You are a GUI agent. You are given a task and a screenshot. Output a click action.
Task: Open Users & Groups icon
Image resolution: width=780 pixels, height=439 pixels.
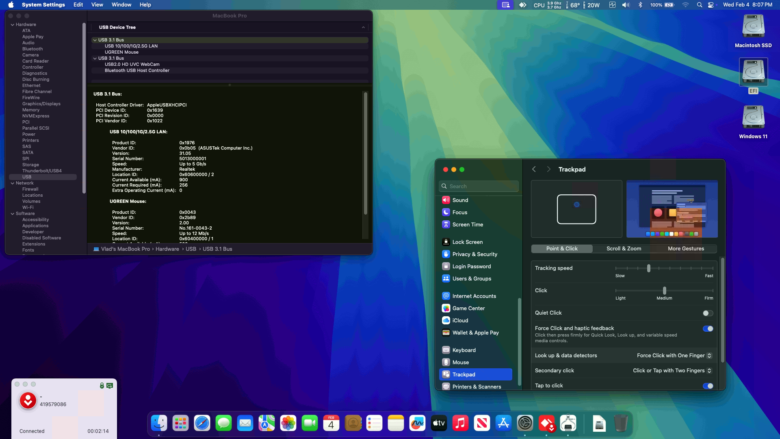click(x=446, y=278)
